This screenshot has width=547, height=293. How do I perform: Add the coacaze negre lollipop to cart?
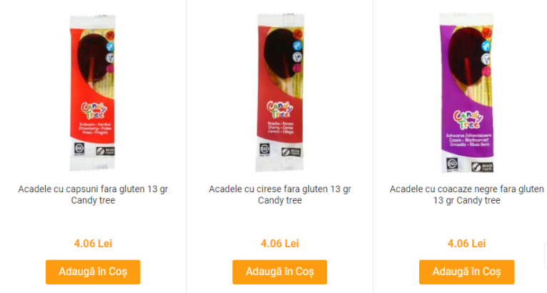click(x=467, y=272)
